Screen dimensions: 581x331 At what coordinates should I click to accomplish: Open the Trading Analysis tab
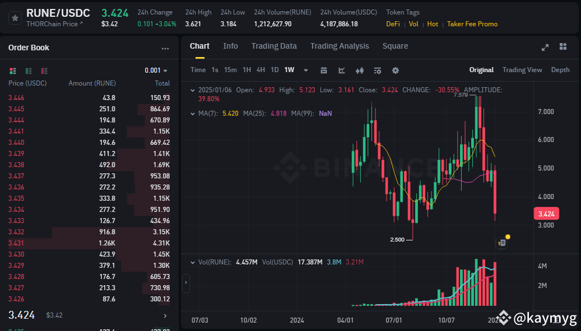pyautogui.click(x=340, y=46)
